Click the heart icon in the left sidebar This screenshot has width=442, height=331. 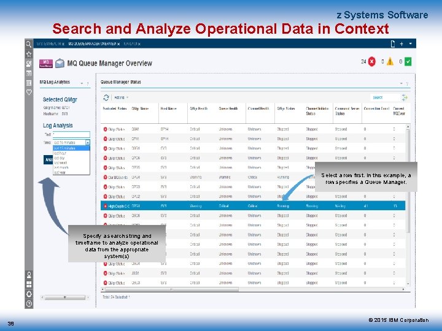(29, 92)
